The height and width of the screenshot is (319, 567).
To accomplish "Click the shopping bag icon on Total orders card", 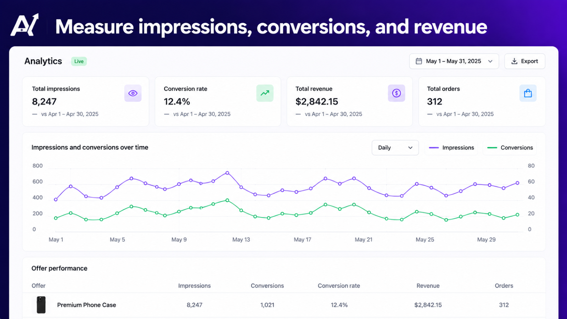I will [528, 93].
